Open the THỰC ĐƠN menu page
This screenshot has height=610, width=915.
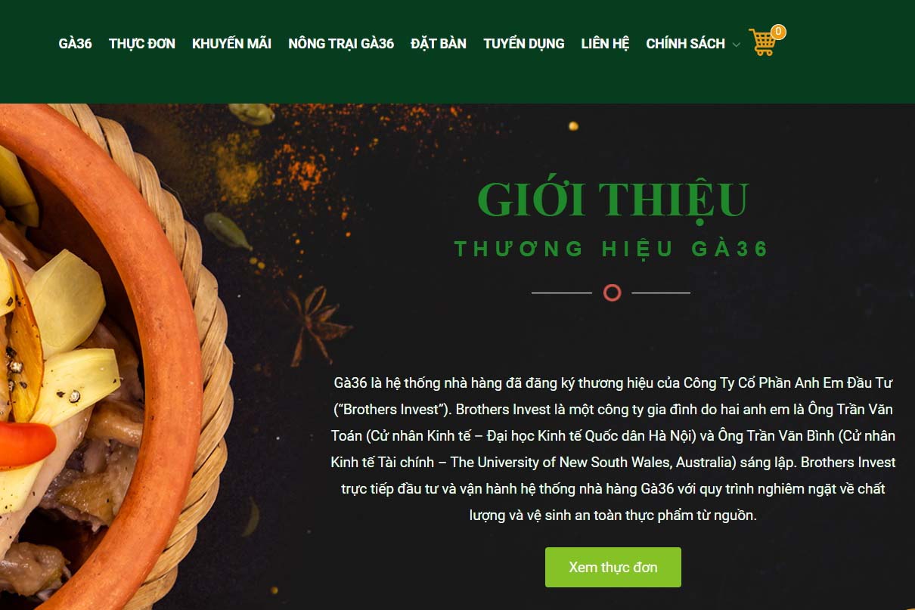[142, 44]
